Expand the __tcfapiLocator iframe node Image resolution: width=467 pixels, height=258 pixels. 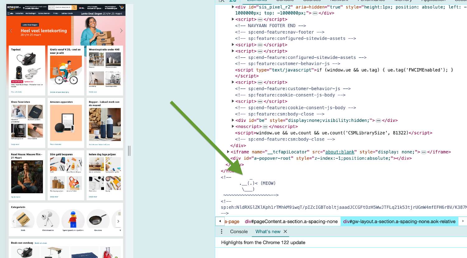point(228,152)
